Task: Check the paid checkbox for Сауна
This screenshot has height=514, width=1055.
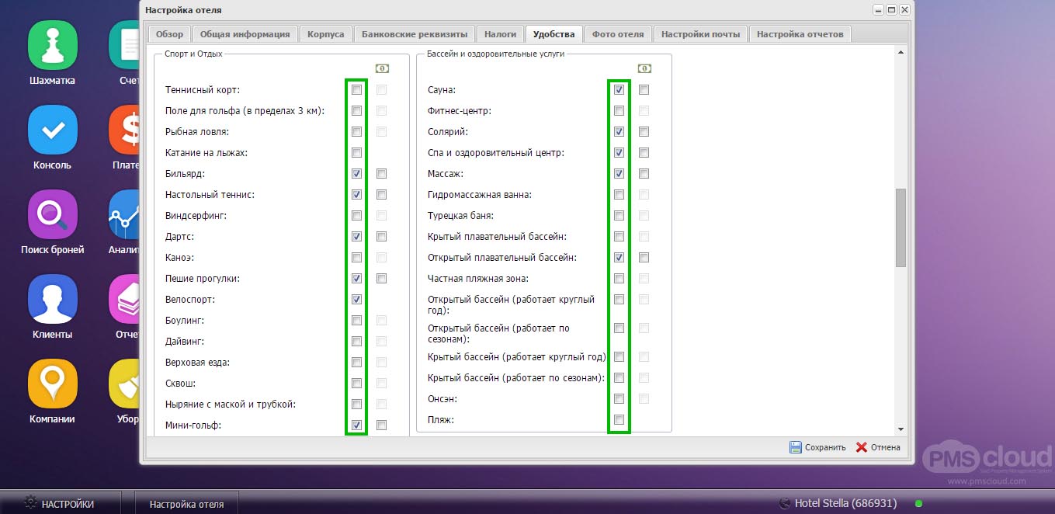Action: coord(644,90)
